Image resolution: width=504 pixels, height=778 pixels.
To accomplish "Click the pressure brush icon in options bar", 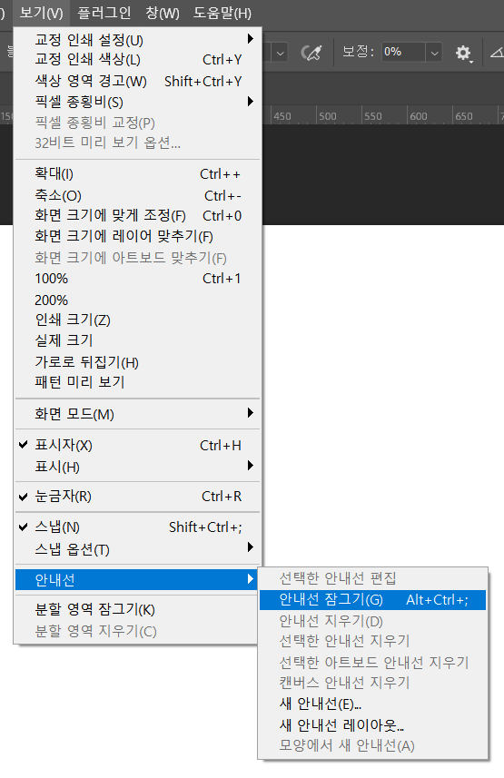I will tap(311, 52).
